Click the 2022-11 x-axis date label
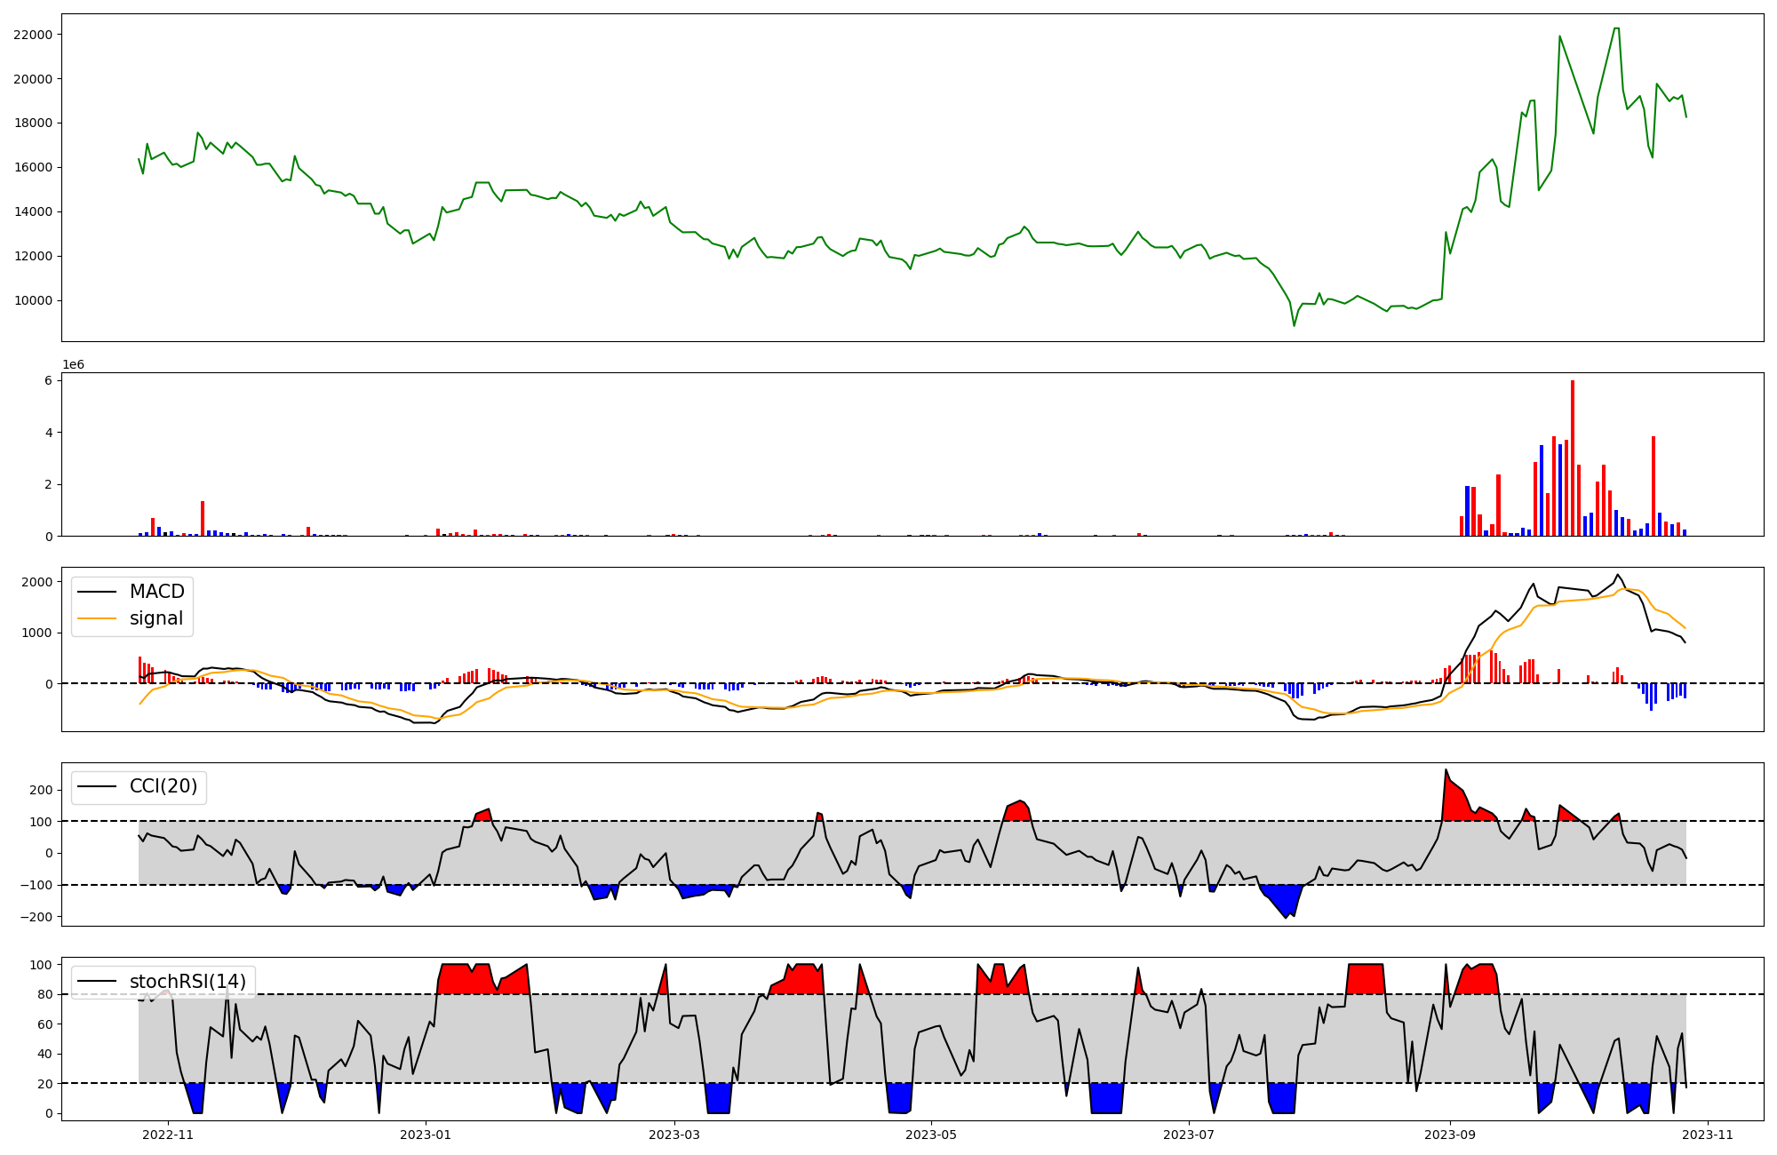This screenshot has height=1155, width=1777. [168, 1135]
